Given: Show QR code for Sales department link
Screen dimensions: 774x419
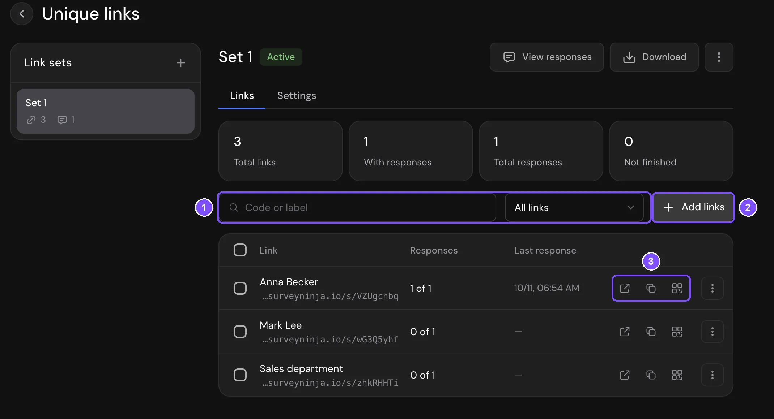Looking at the screenshot, I should point(677,375).
